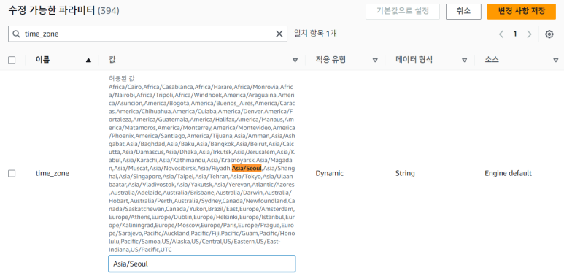Screen dimensions: 564x276
Task: Click 수정 가능한 파라미터 heading
Action: (63, 11)
